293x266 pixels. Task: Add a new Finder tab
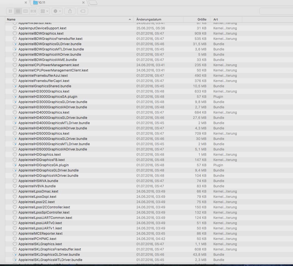click(93, 2)
